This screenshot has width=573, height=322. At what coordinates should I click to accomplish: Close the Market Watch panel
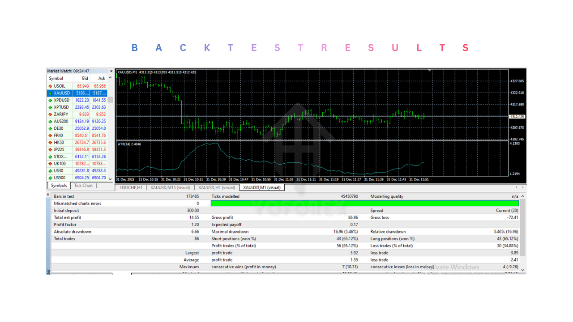(111, 71)
